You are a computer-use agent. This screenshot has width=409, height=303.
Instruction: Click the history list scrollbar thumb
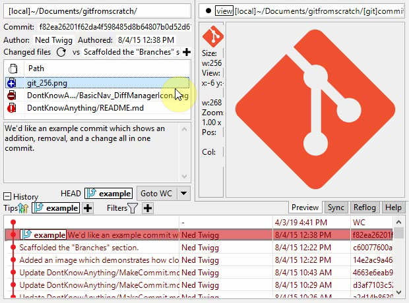(398, 233)
